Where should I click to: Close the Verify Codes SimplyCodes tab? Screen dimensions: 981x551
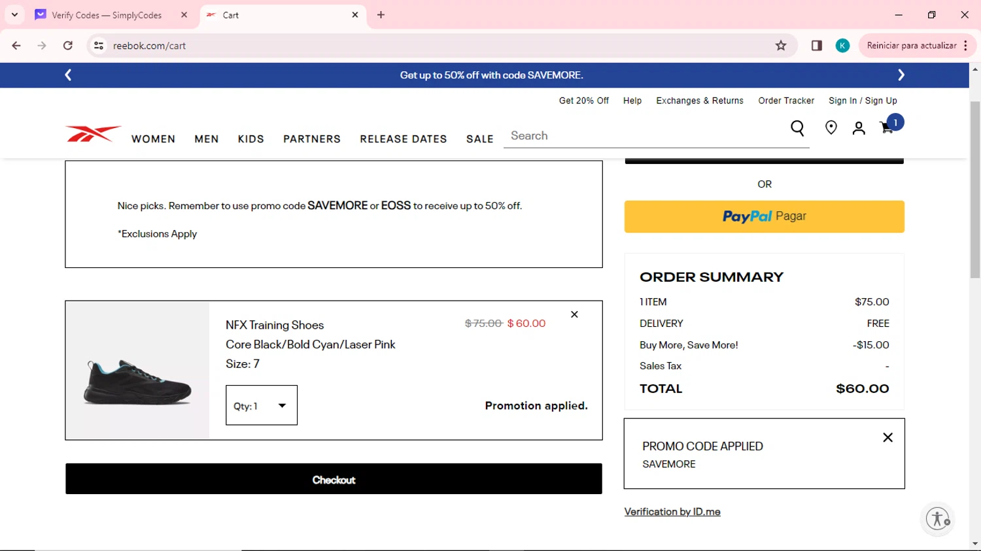point(184,14)
